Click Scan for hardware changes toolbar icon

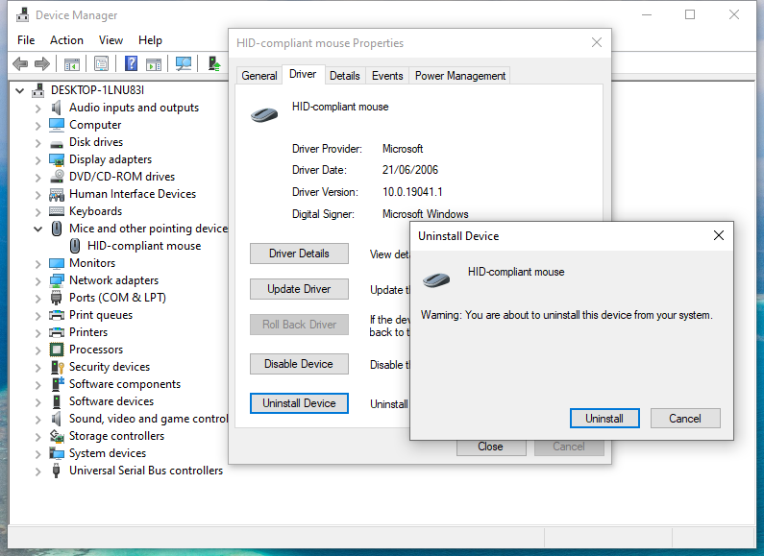pyautogui.click(x=183, y=63)
